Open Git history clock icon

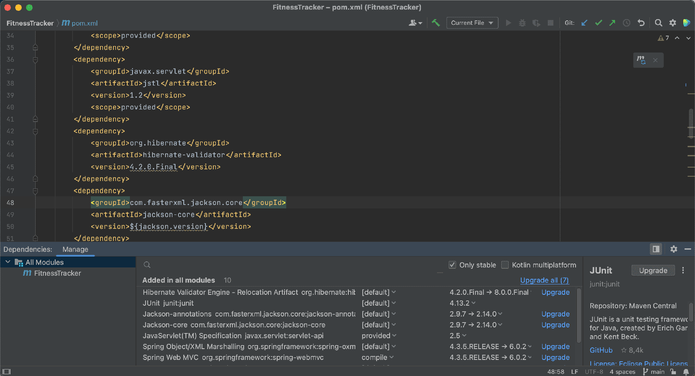click(x=626, y=23)
